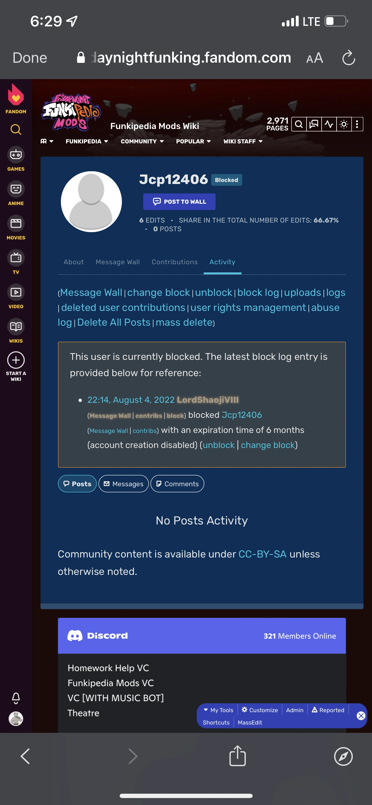Select the Messages activity filter
The height and width of the screenshot is (805, 372).
click(123, 484)
